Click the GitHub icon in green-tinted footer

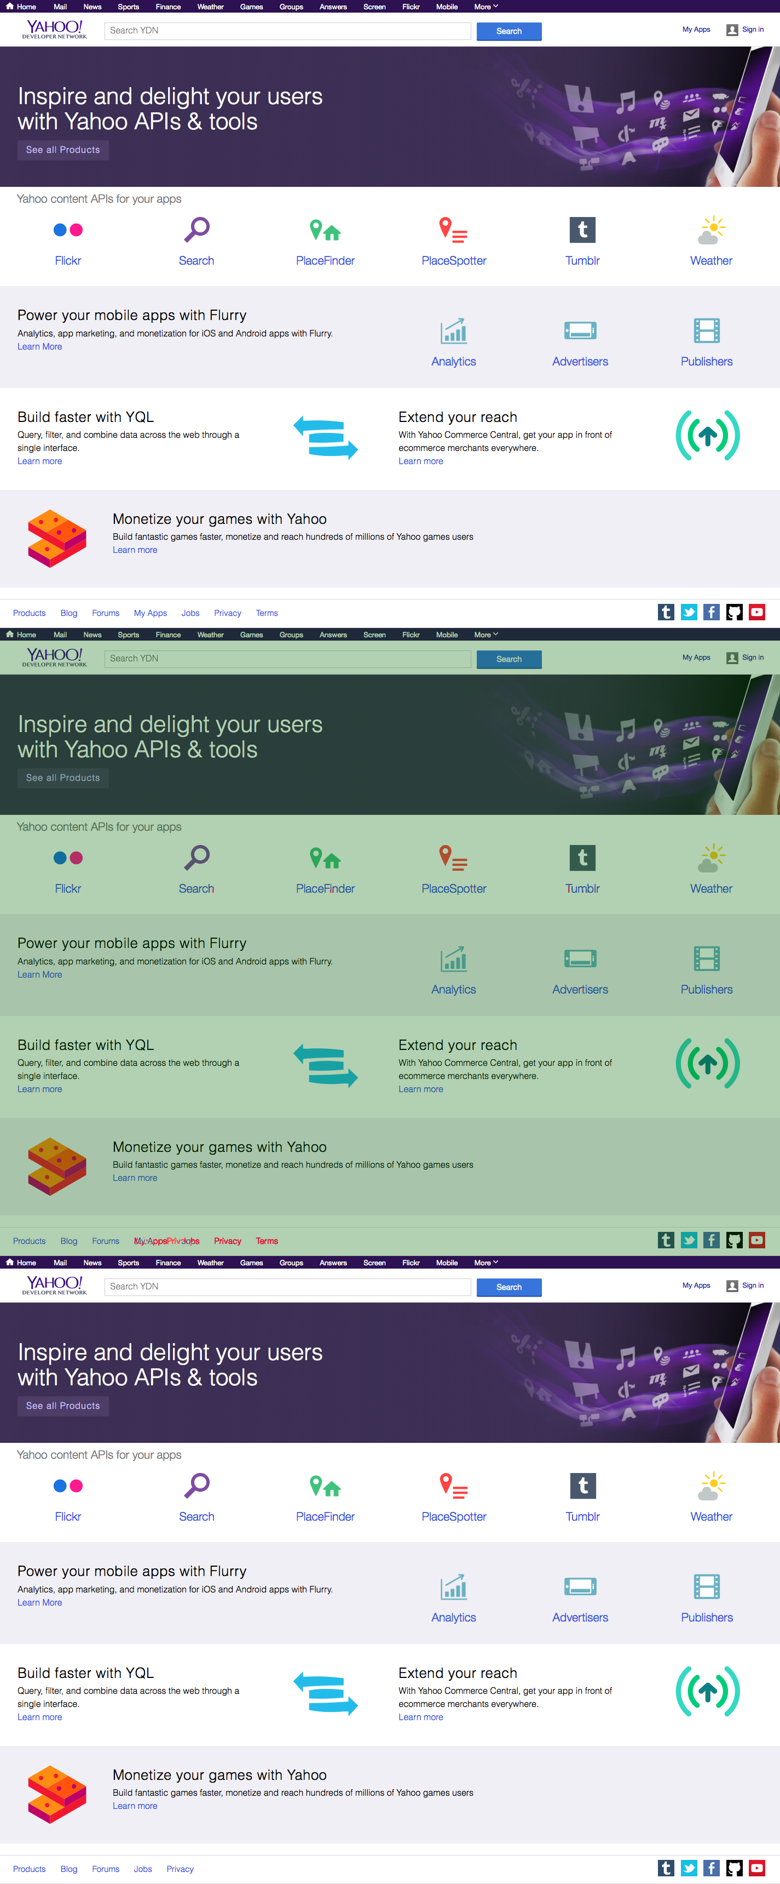734,1241
